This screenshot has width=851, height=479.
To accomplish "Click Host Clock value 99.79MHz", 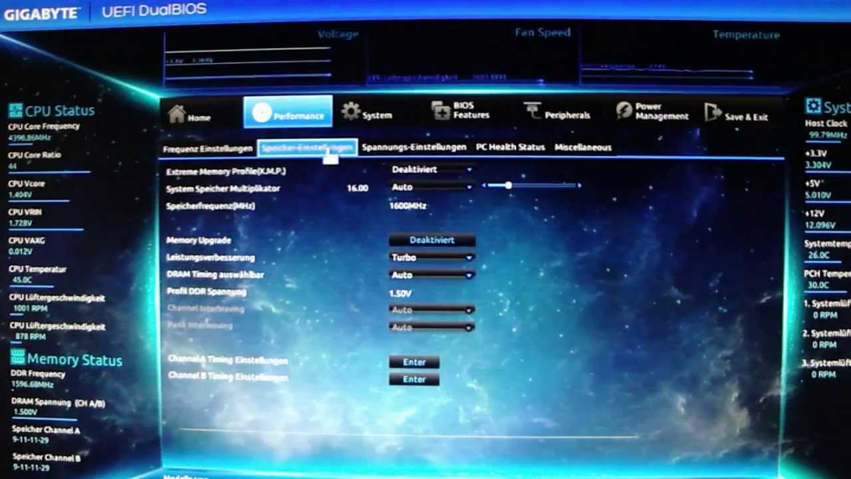I will click(x=828, y=135).
